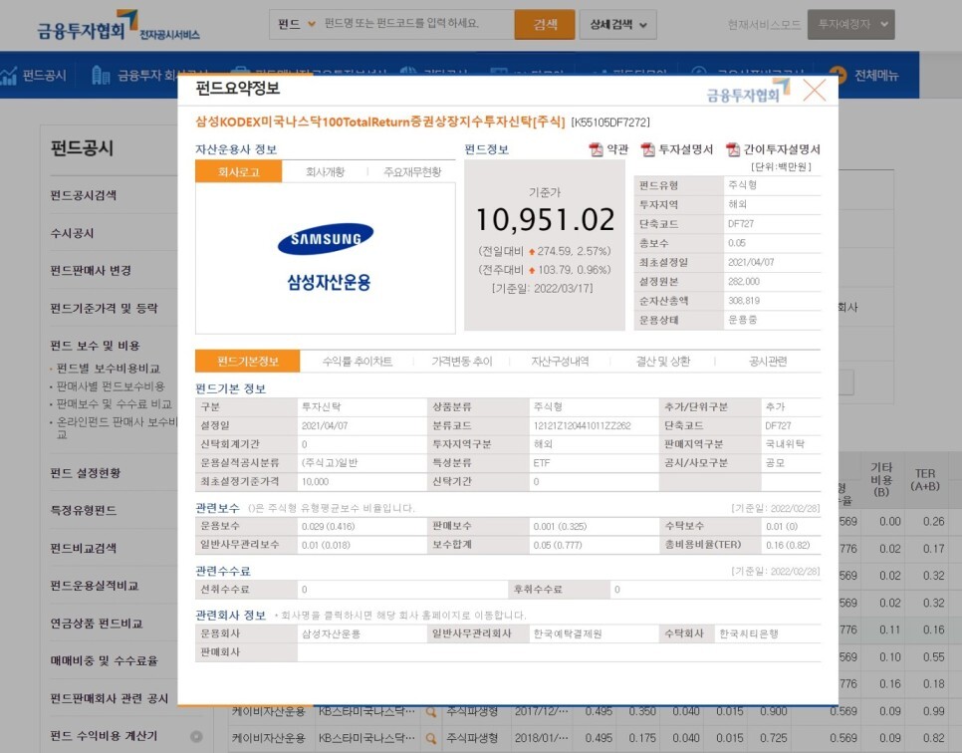The height and width of the screenshot is (753, 962).
Task: Open 연금상품 펀드비교 in the sidebar
Action: point(97,624)
